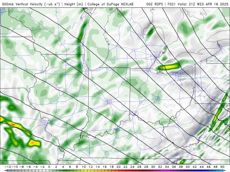Click the '50' value on the color scale
Viewport: 230px width, 172px height.
(x=222, y=167)
